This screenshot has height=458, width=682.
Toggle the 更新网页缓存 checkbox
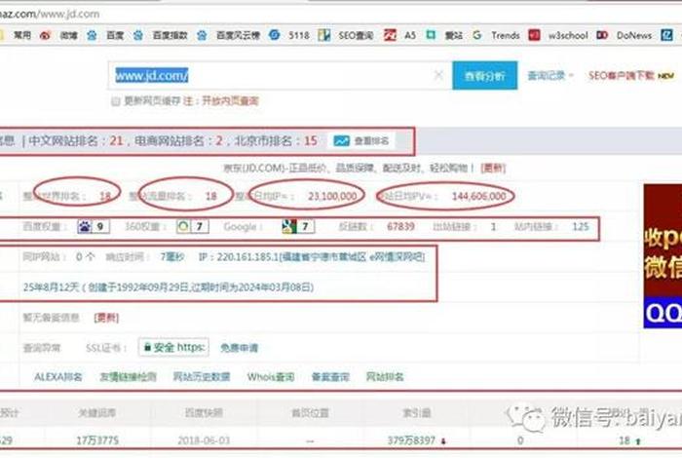click(115, 101)
